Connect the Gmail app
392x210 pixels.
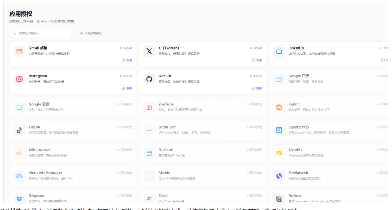(127, 60)
